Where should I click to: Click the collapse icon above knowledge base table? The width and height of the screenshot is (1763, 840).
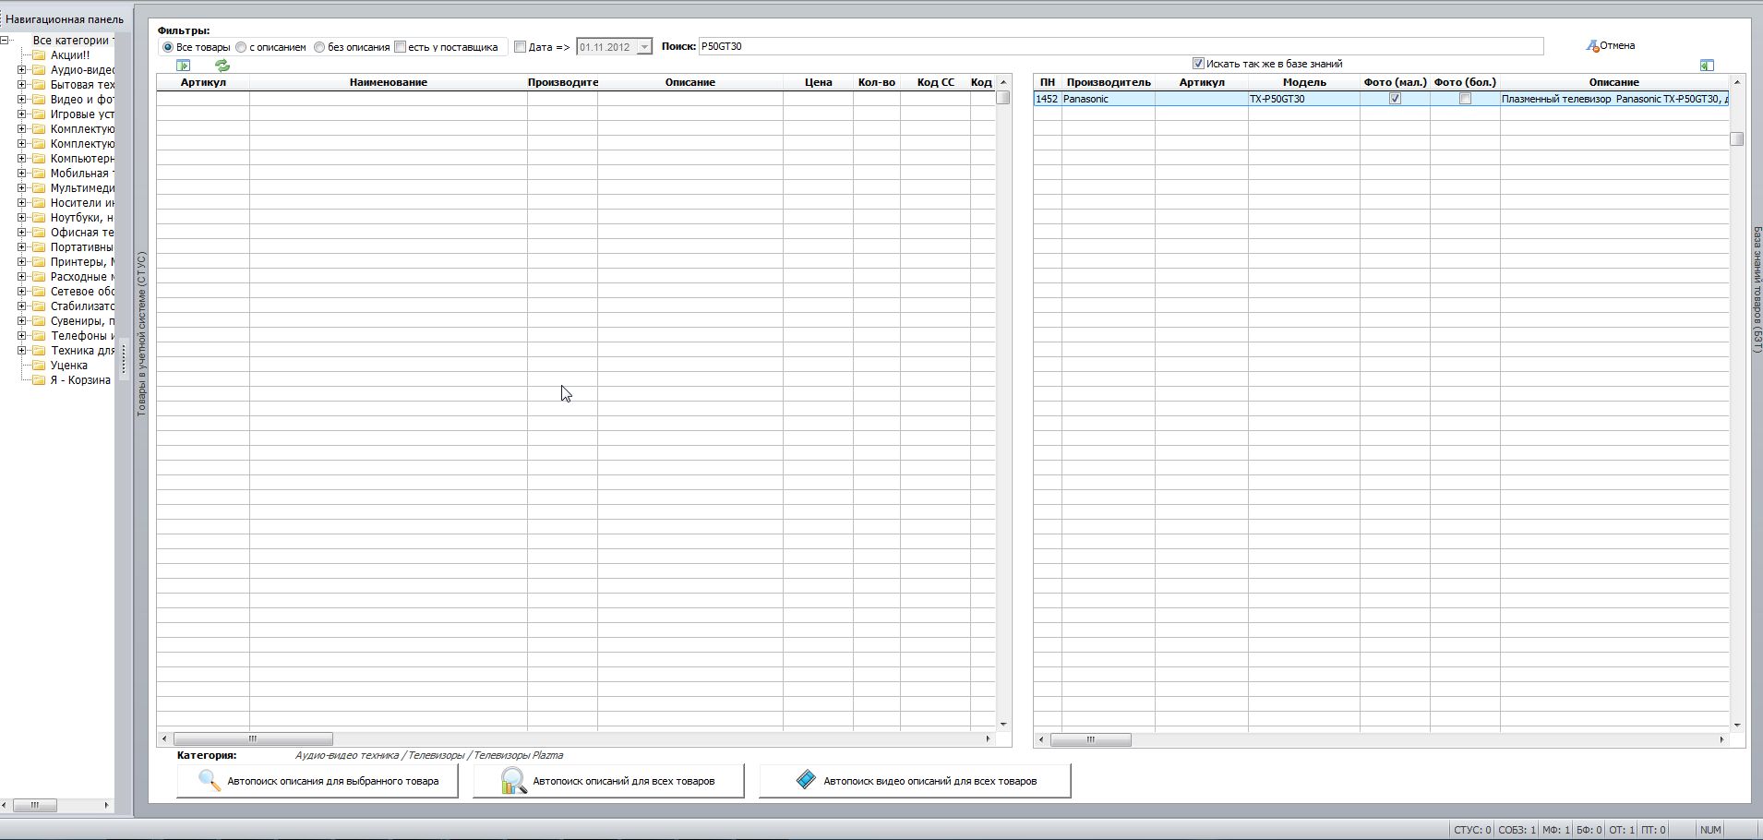click(x=1707, y=65)
